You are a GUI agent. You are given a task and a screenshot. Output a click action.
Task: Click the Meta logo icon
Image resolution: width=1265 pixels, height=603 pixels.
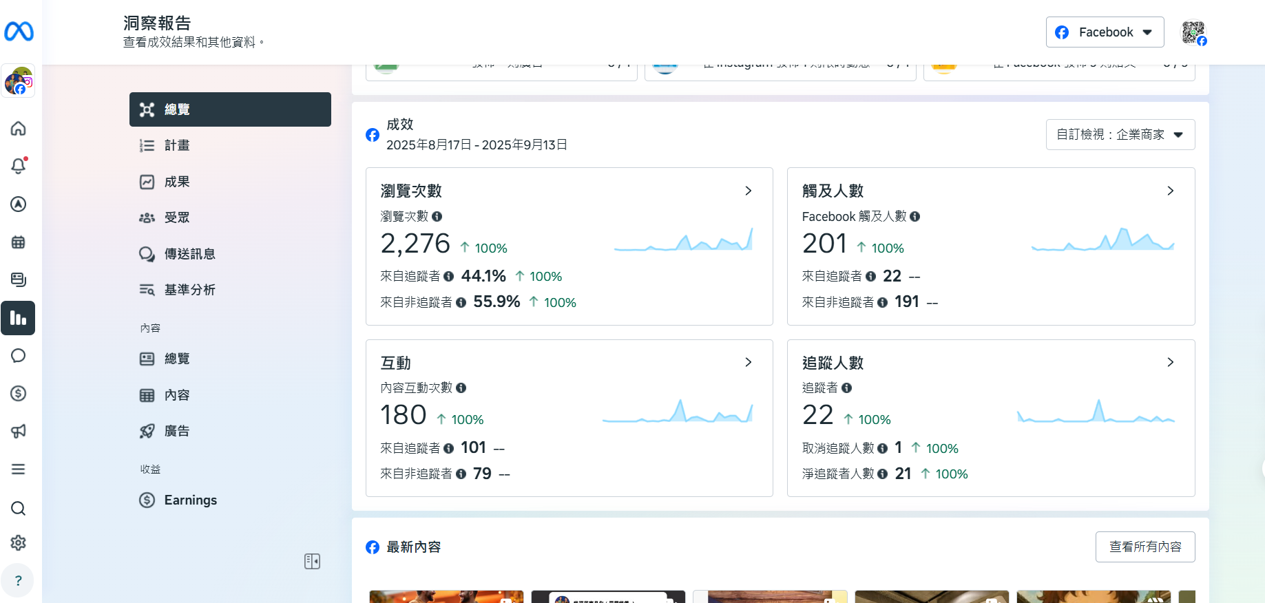click(19, 32)
